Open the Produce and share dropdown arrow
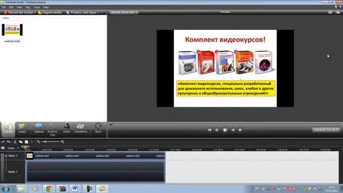This screenshot has width=343, height=193. 98,12
